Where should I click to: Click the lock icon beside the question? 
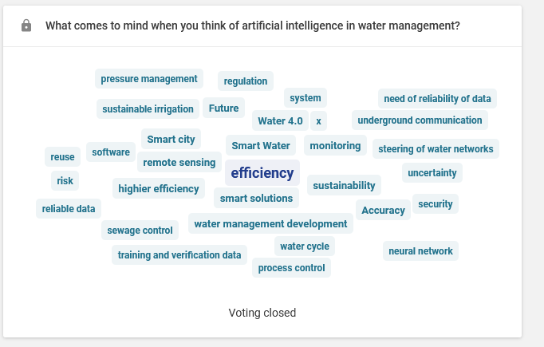tap(26, 26)
